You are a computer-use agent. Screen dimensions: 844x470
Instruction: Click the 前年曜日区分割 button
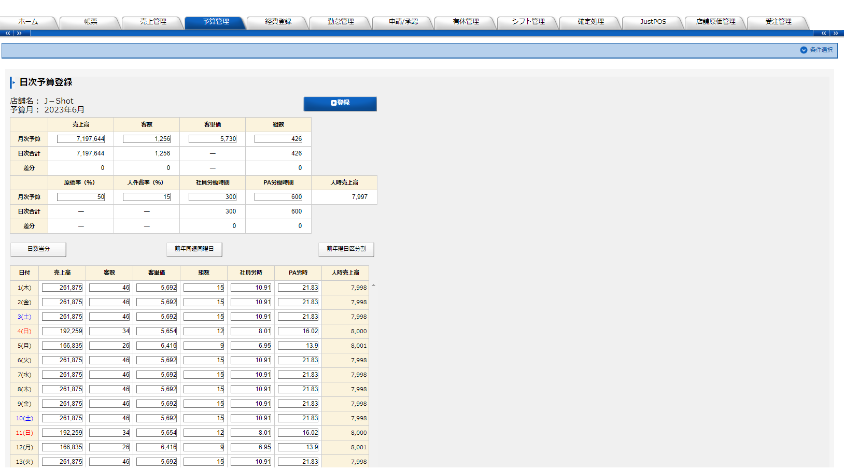tap(346, 249)
